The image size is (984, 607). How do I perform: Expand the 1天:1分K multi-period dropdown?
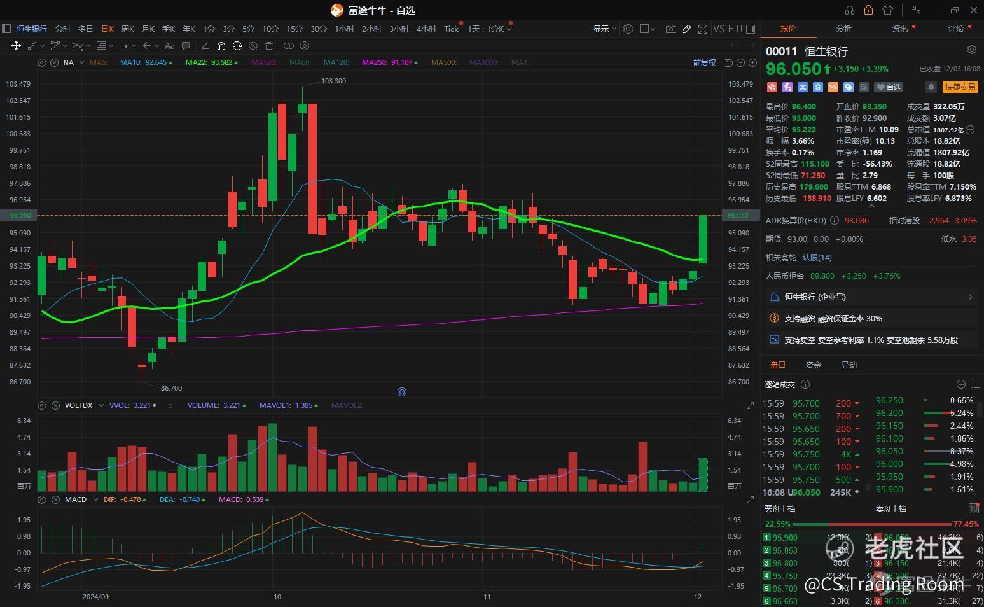pyautogui.click(x=489, y=29)
